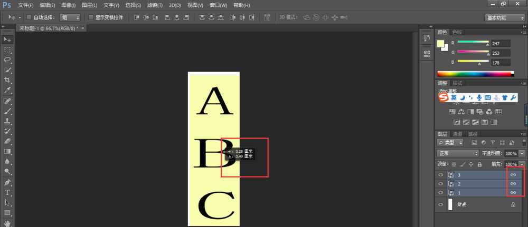
Task: Choose the Rectangular Marquee tool
Action: coord(7,50)
